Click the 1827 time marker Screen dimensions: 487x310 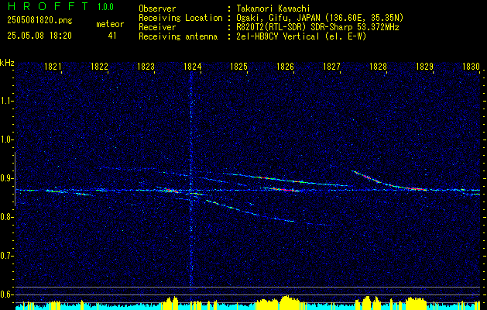coord(331,67)
